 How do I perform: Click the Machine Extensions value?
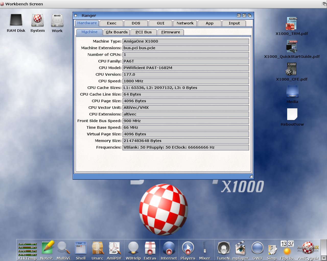coord(186,48)
